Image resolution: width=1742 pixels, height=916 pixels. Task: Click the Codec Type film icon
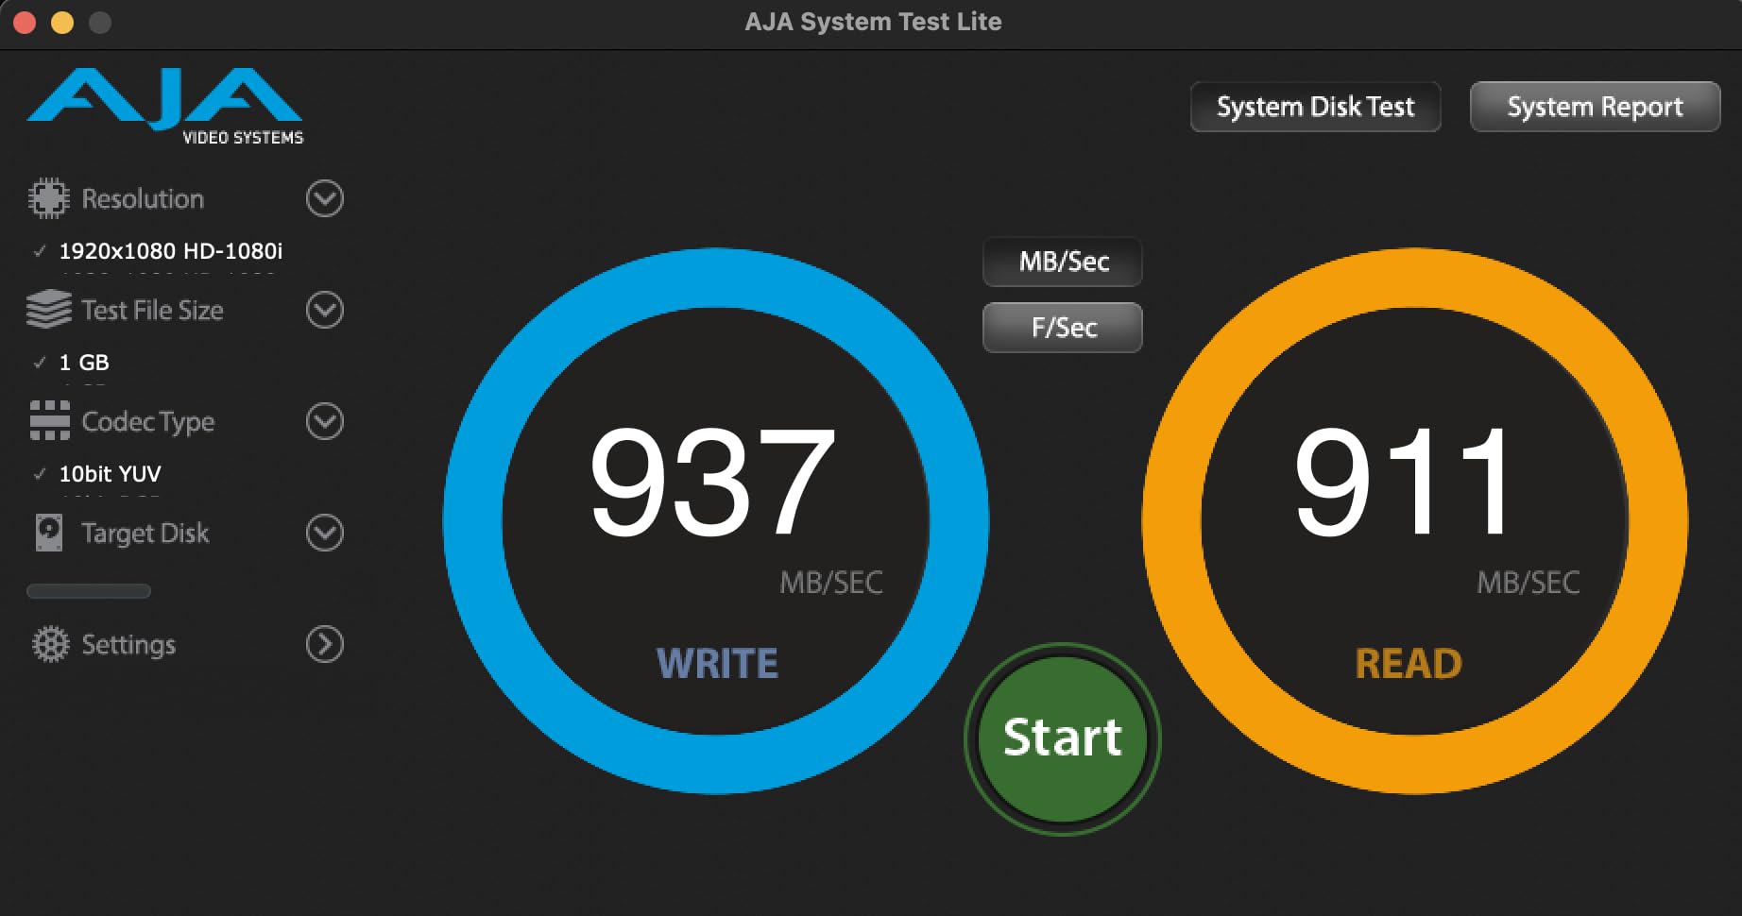click(x=49, y=421)
